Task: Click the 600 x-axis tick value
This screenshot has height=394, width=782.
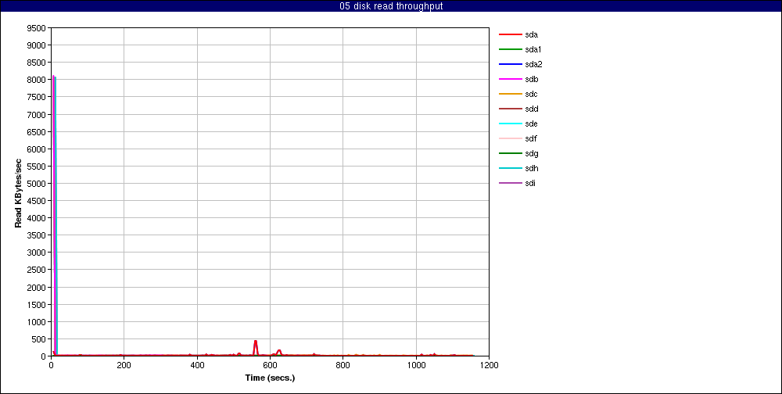Action: 270,365
